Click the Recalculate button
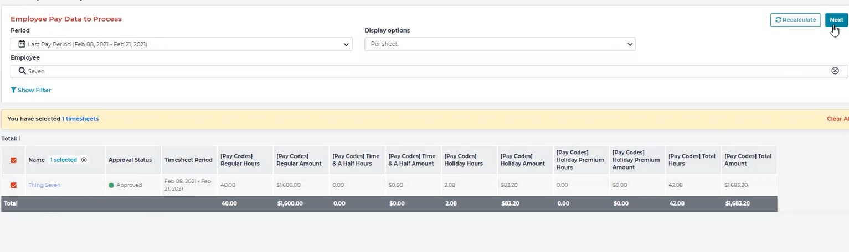 [795, 20]
